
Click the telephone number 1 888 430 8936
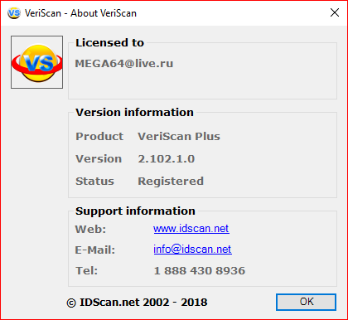coord(200,271)
